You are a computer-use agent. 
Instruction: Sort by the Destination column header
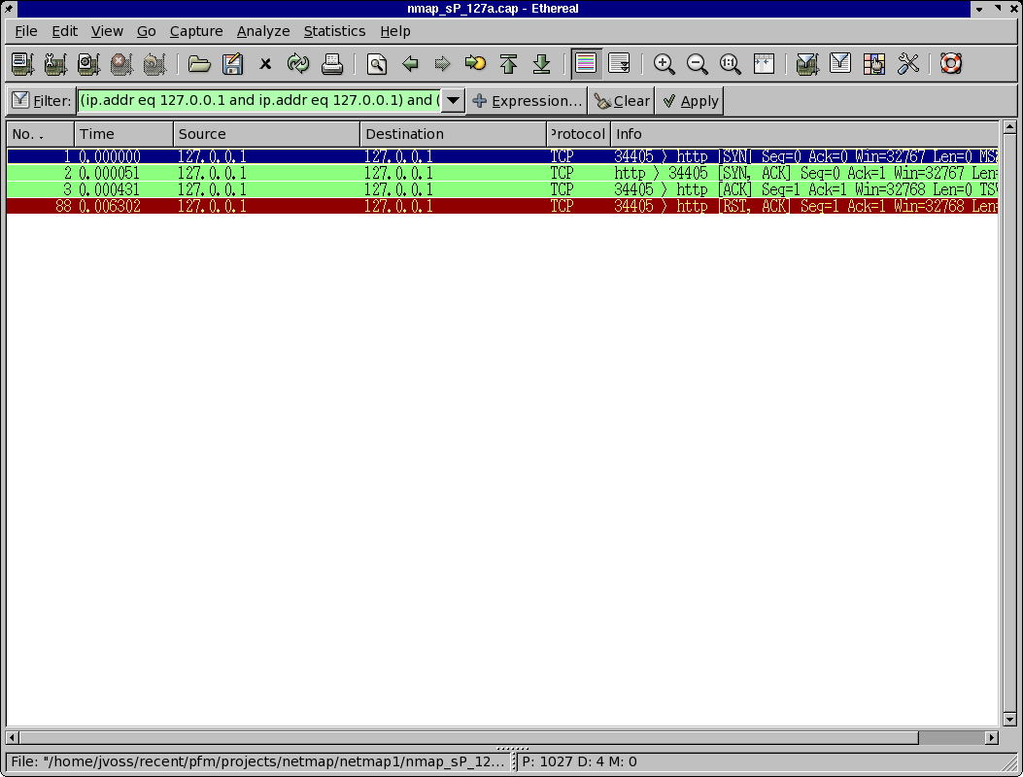click(x=454, y=134)
